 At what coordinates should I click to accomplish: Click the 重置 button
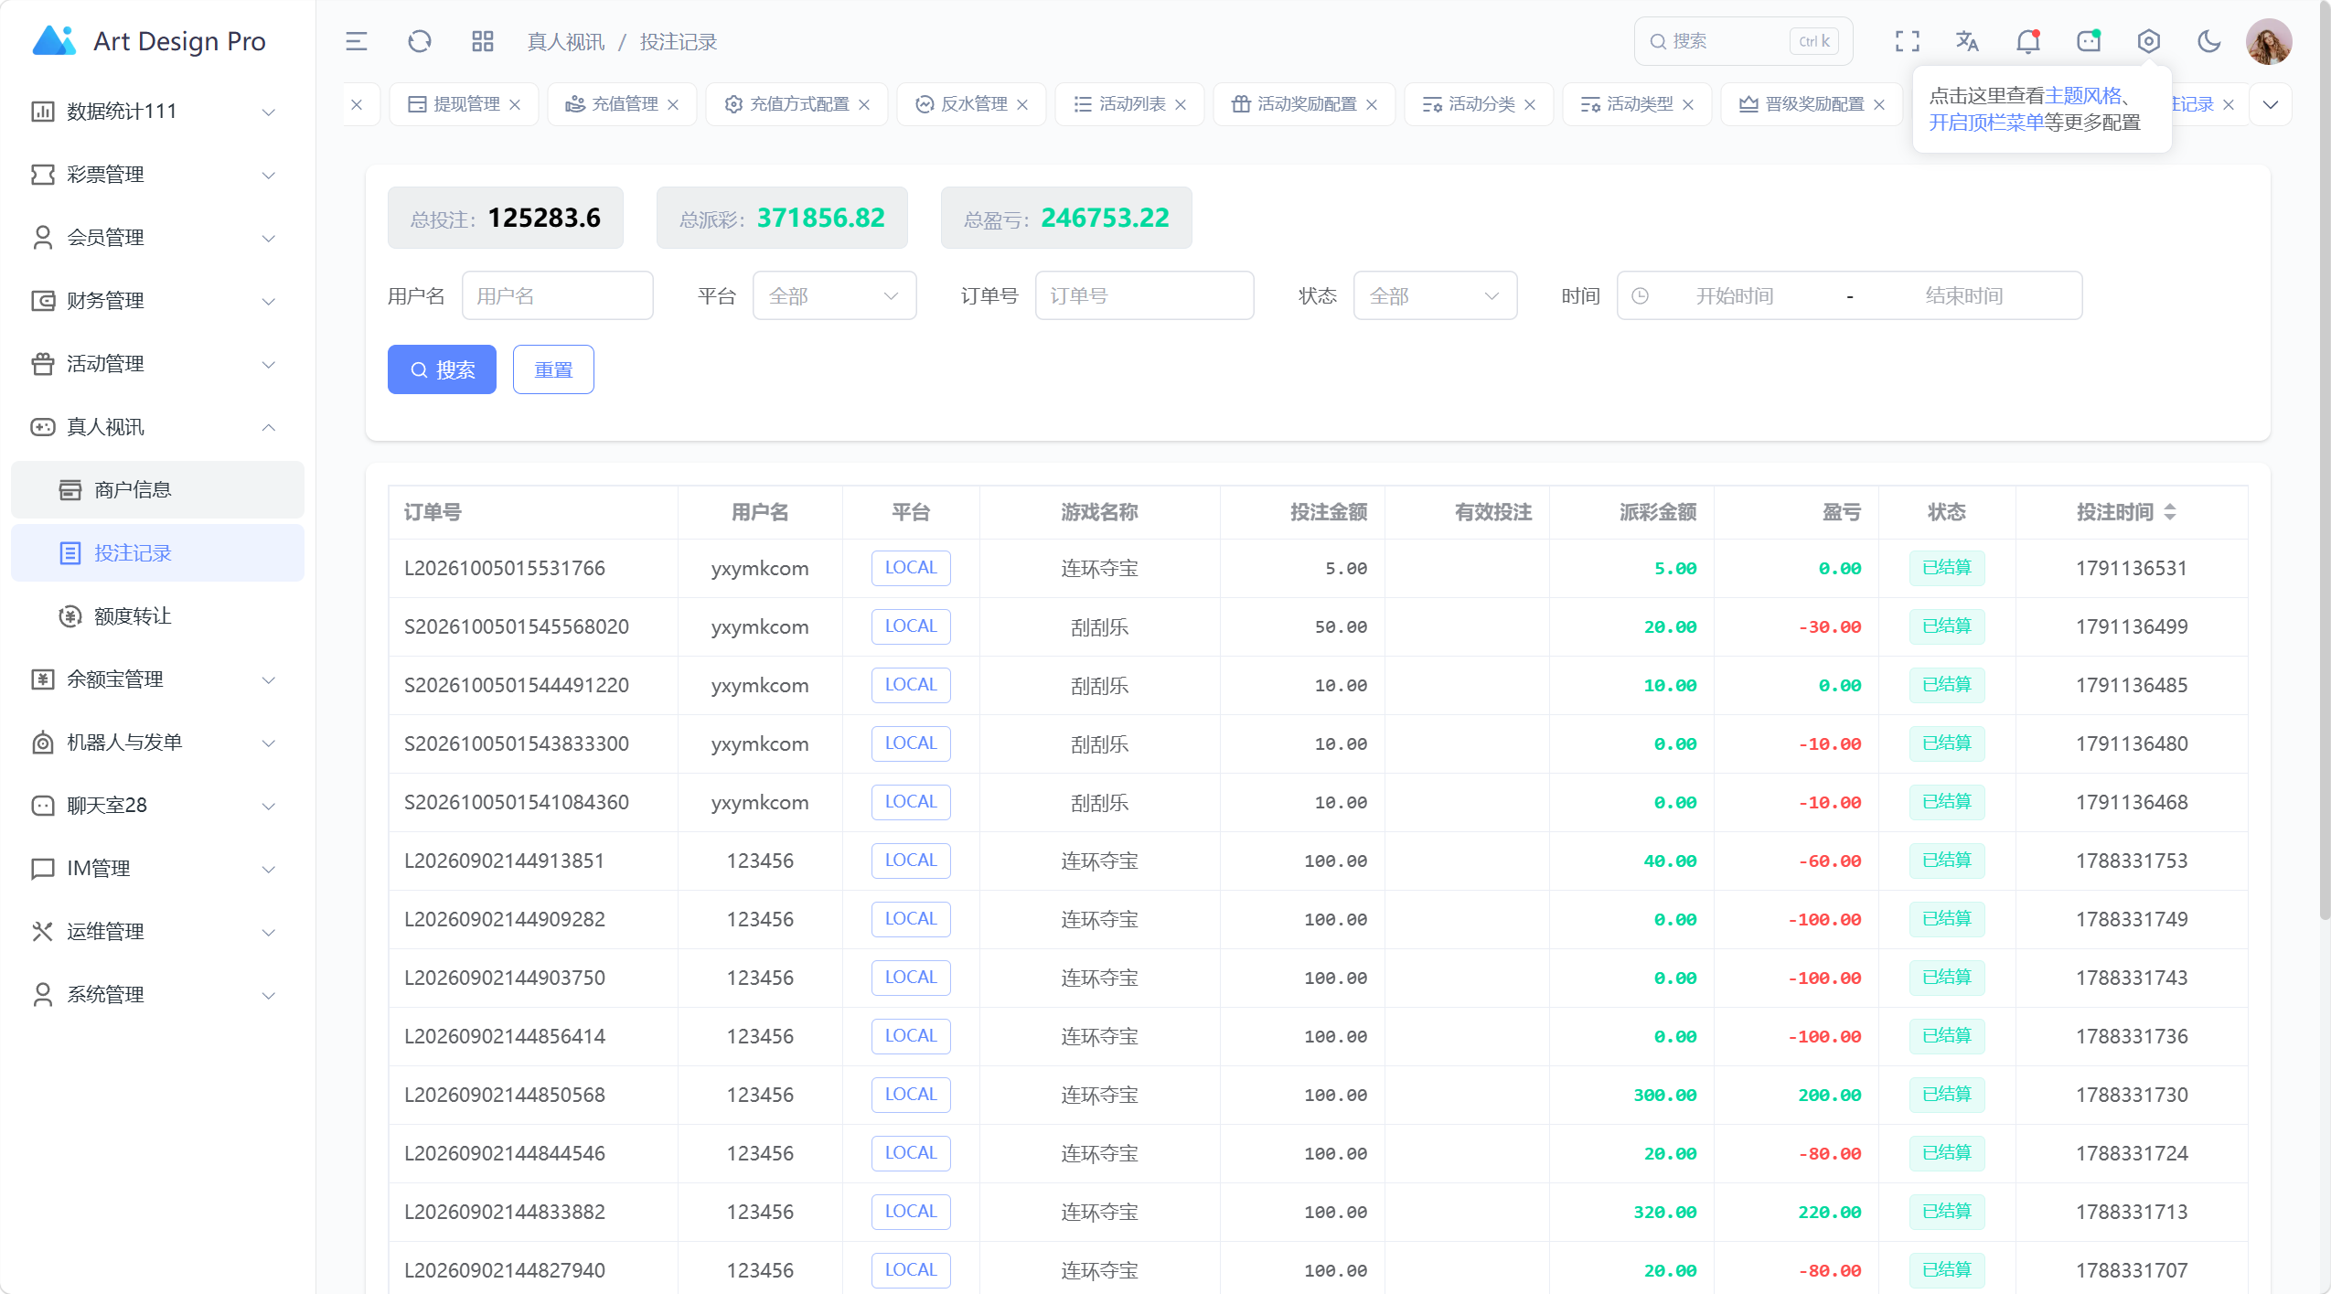(x=553, y=369)
